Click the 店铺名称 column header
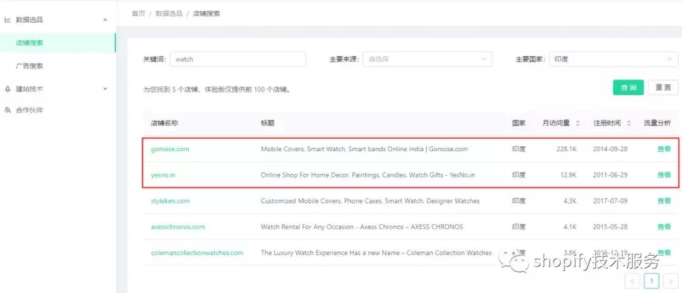Image resolution: width=682 pixels, height=293 pixels. [x=164, y=123]
